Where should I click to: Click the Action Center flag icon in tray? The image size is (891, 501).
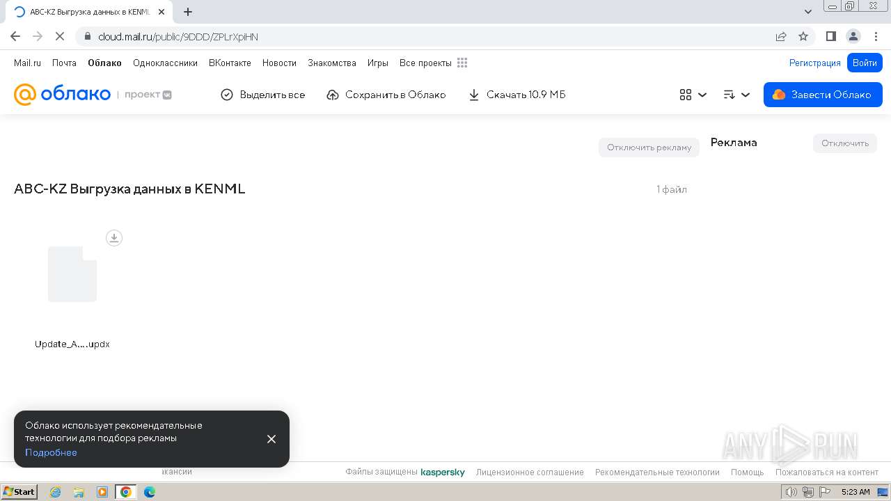tap(825, 492)
